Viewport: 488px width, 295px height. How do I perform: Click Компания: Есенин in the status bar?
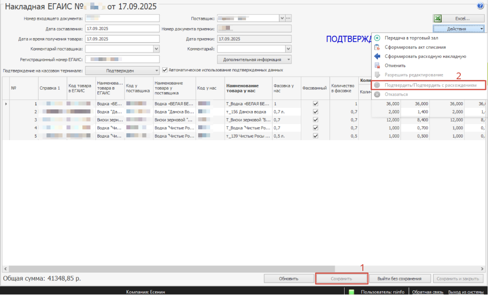click(145, 292)
